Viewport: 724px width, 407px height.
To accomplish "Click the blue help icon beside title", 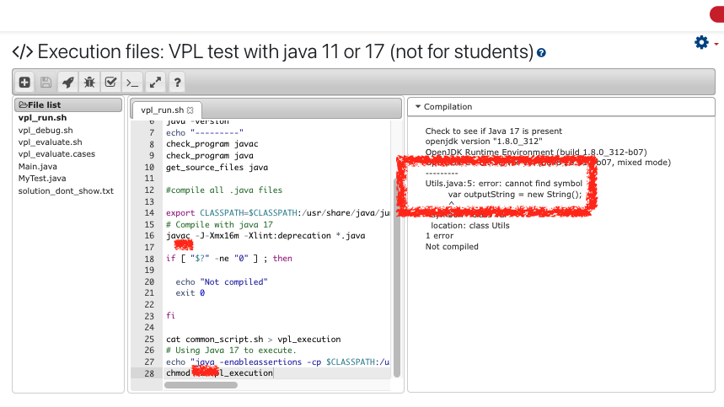I will point(541,53).
